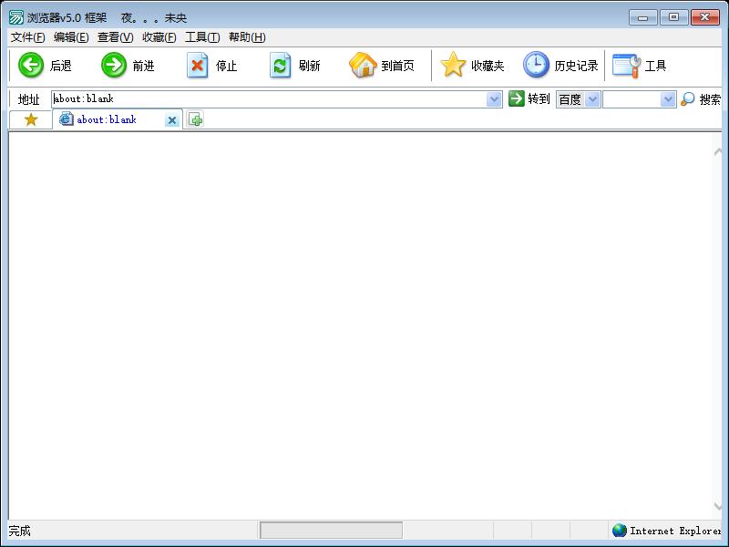Open the 百度 search engine dropdown
This screenshot has width=729, height=547.
592,99
